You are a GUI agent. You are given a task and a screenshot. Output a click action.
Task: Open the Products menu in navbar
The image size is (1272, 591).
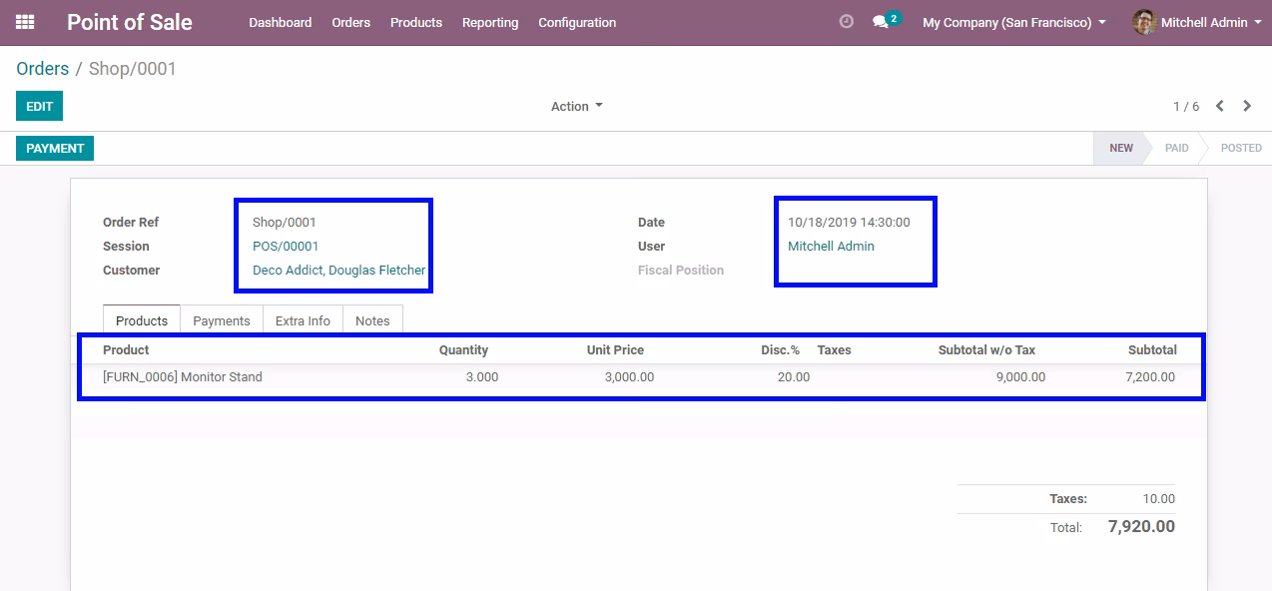tap(416, 22)
